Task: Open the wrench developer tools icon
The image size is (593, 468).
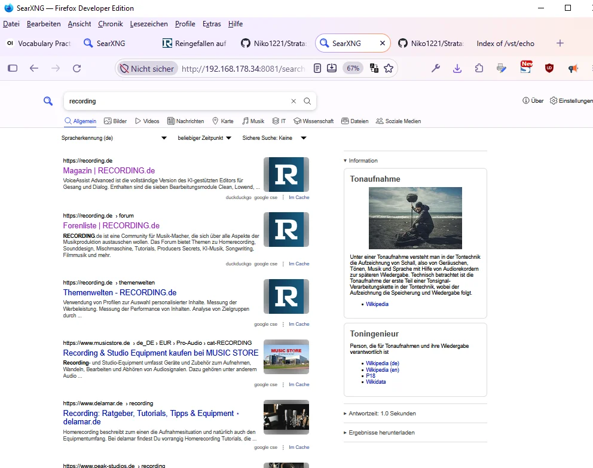Action: point(436,68)
